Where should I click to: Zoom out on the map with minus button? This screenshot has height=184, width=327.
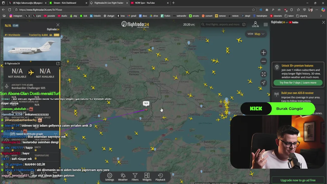pos(264,61)
